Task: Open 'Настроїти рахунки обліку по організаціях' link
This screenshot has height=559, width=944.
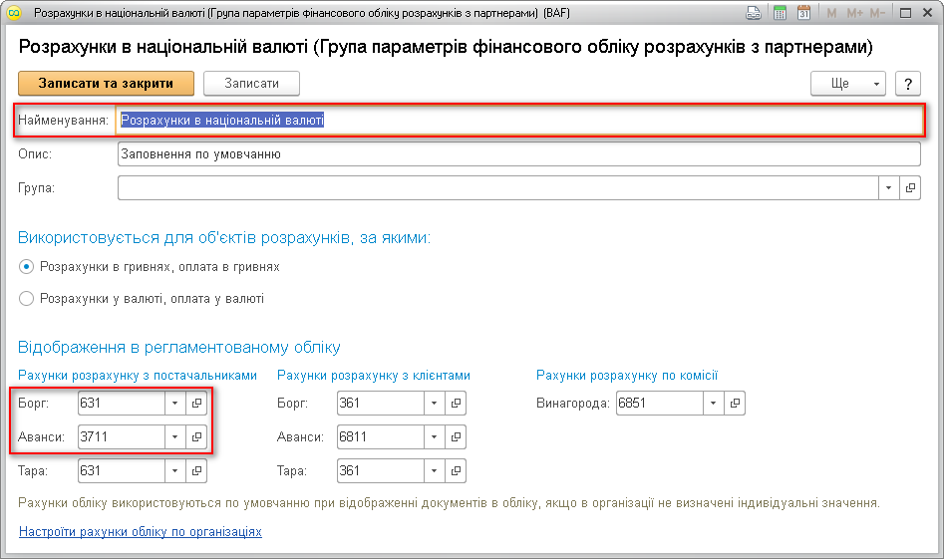Action: pos(141,532)
